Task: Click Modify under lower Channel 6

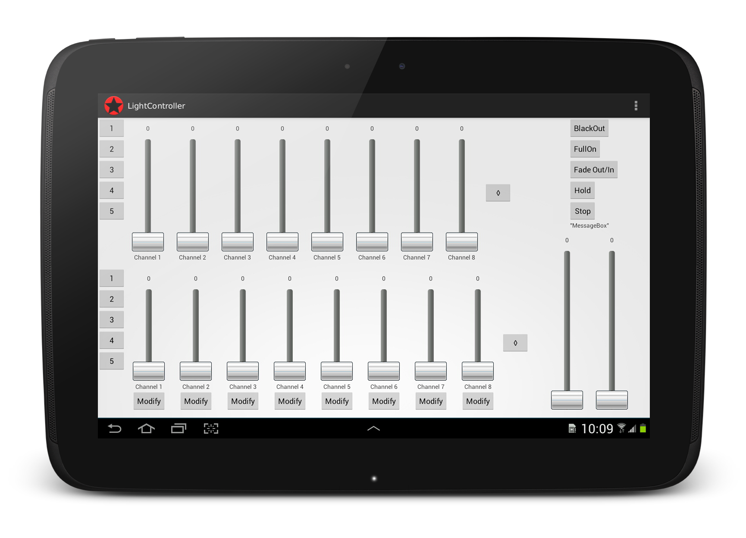Action: click(x=384, y=401)
